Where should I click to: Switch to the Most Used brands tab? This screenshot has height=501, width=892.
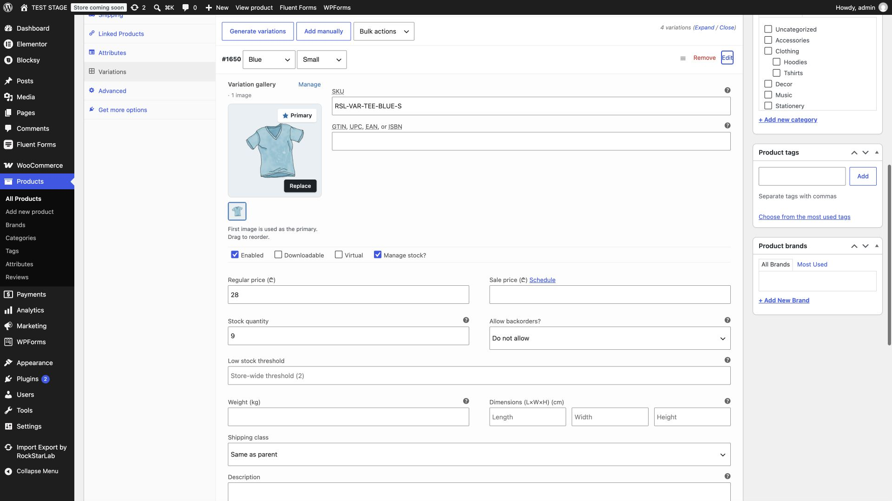pos(812,264)
